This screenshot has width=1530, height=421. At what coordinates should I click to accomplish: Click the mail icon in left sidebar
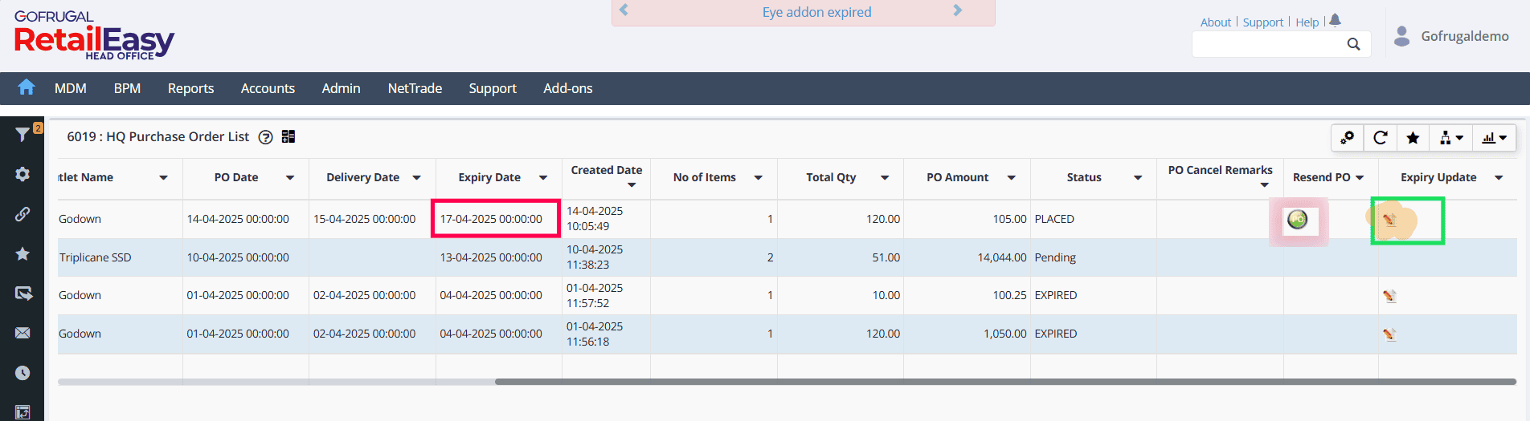tap(22, 332)
